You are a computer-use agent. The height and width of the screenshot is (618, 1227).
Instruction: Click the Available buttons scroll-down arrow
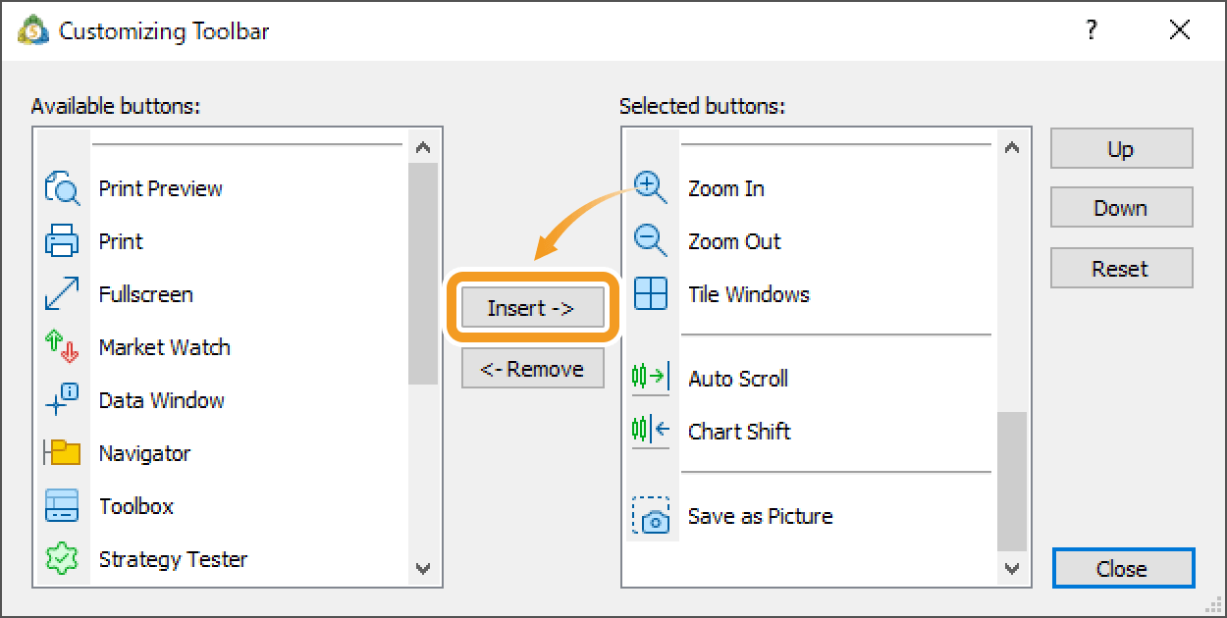coord(423,568)
